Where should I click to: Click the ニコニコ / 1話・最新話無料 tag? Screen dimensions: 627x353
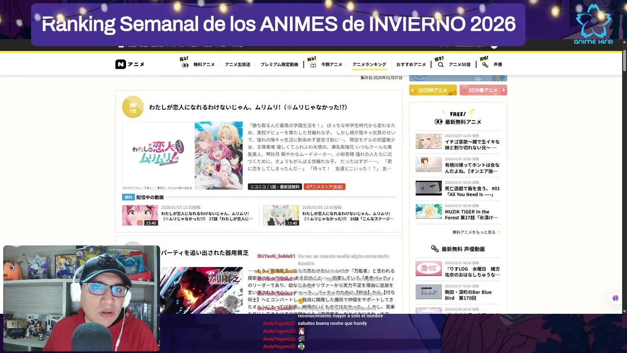tap(275, 187)
